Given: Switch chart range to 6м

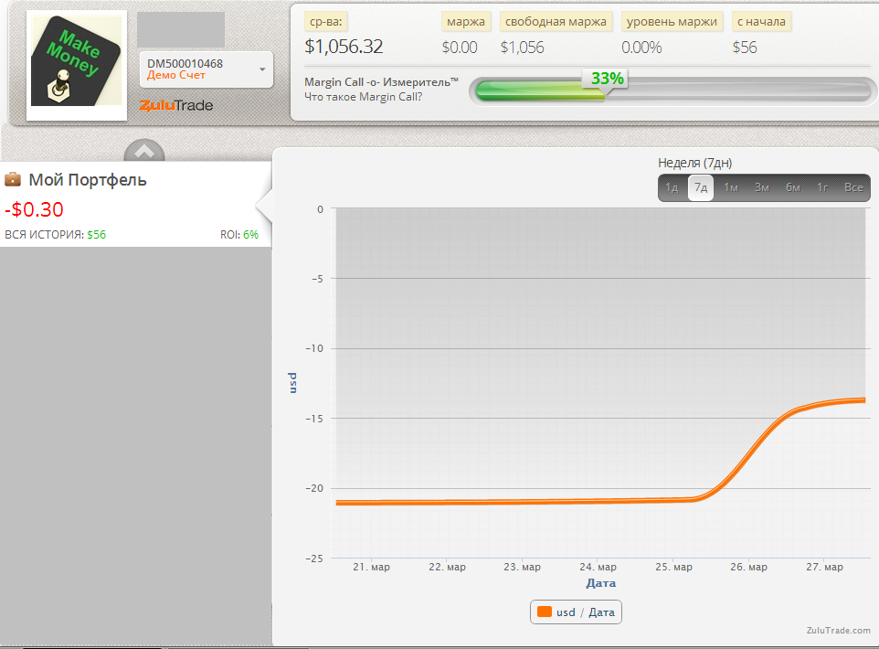Looking at the screenshot, I should (x=793, y=187).
